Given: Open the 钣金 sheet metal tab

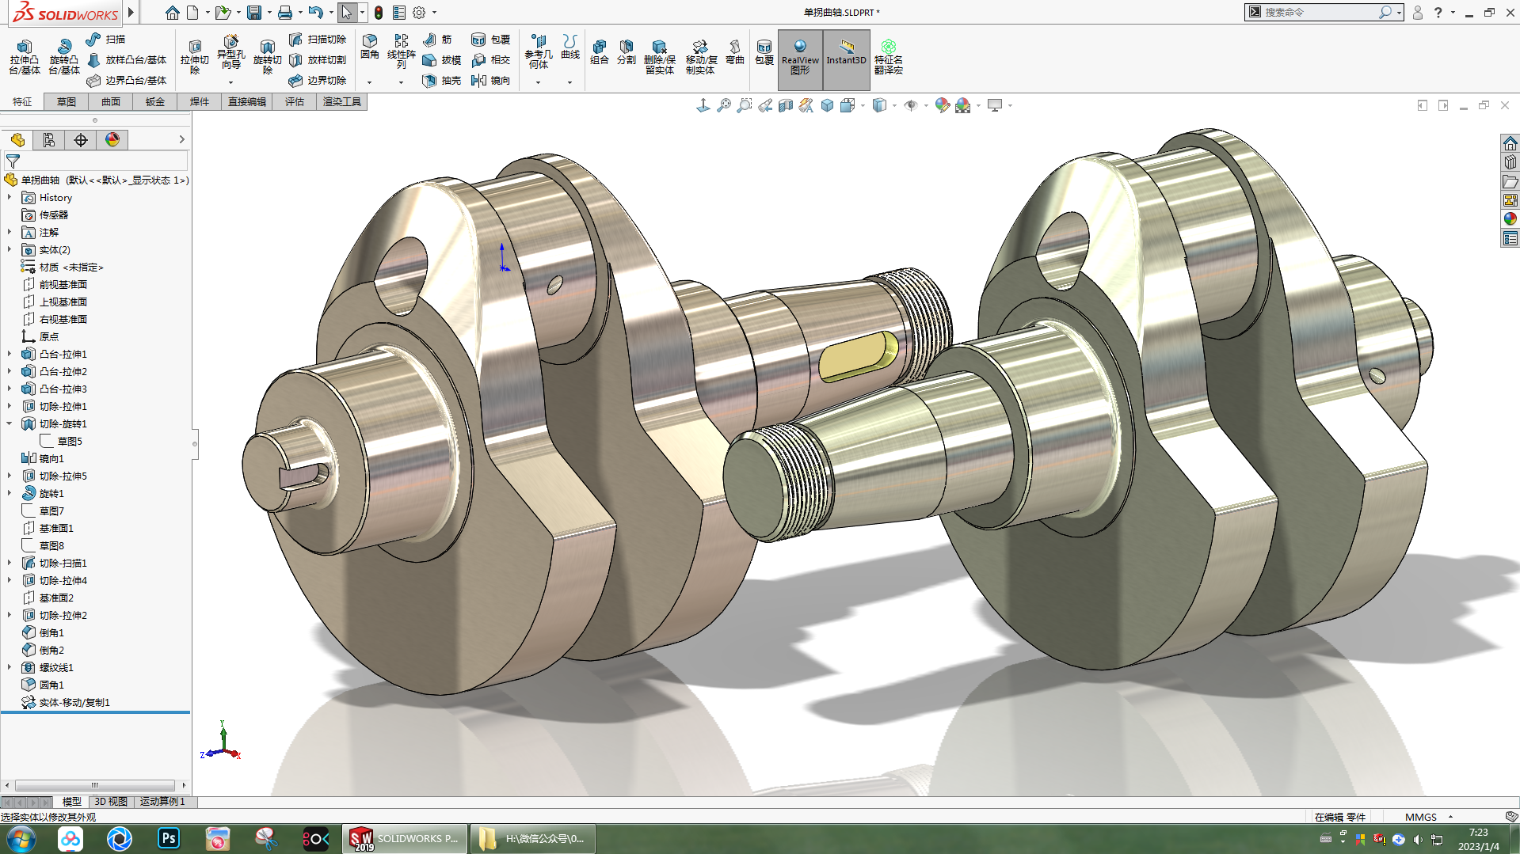Looking at the screenshot, I should pyautogui.click(x=155, y=101).
